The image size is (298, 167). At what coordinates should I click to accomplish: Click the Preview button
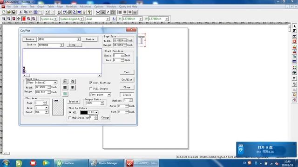pyautogui.click(x=74, y=102)
